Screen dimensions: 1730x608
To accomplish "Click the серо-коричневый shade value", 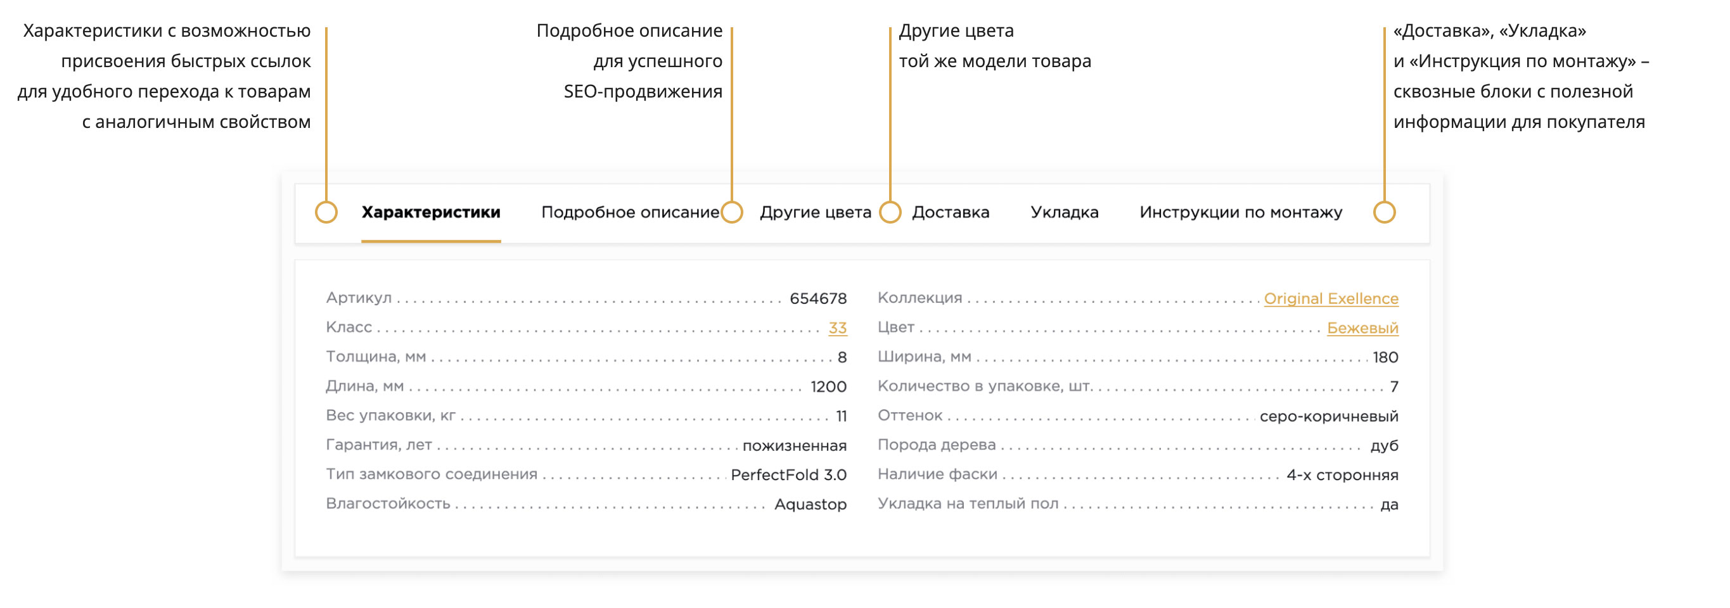I will pos(1328,415).
